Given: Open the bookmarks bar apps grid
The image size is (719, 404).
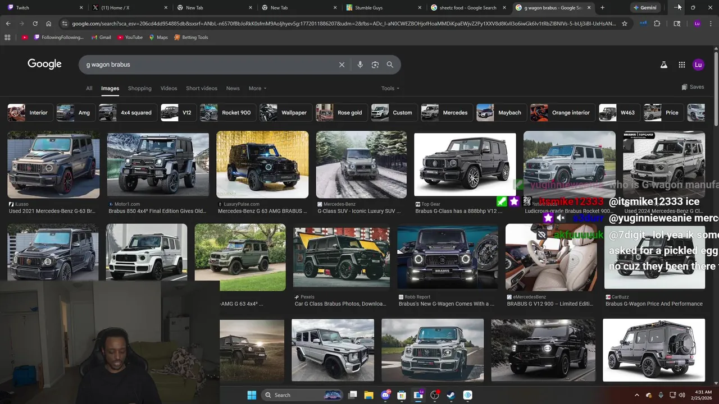Looking at the screenshot, I should click(7, 37).
